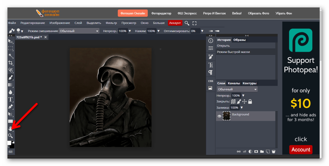Toggle keyboard icon below color swatches

tap(10, 151)
